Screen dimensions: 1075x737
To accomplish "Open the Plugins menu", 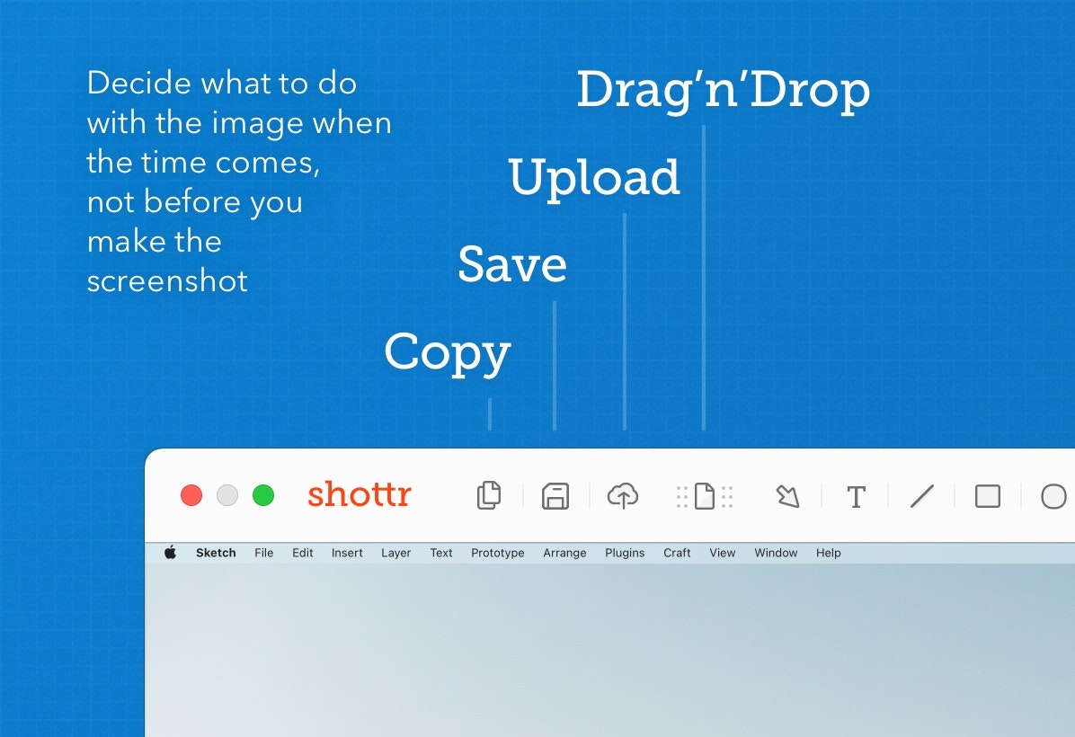I will click(625, 553).
